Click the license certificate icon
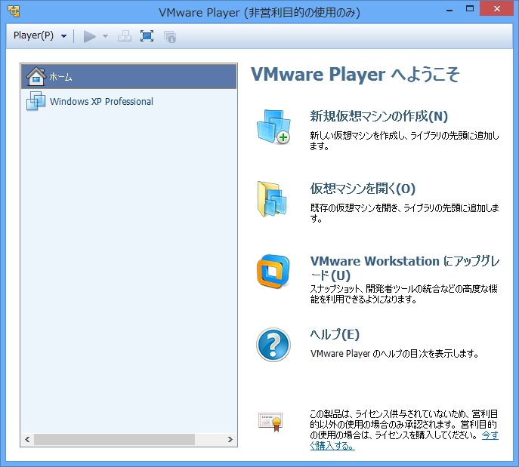This screenshot has width=519, height=467. 270,422
